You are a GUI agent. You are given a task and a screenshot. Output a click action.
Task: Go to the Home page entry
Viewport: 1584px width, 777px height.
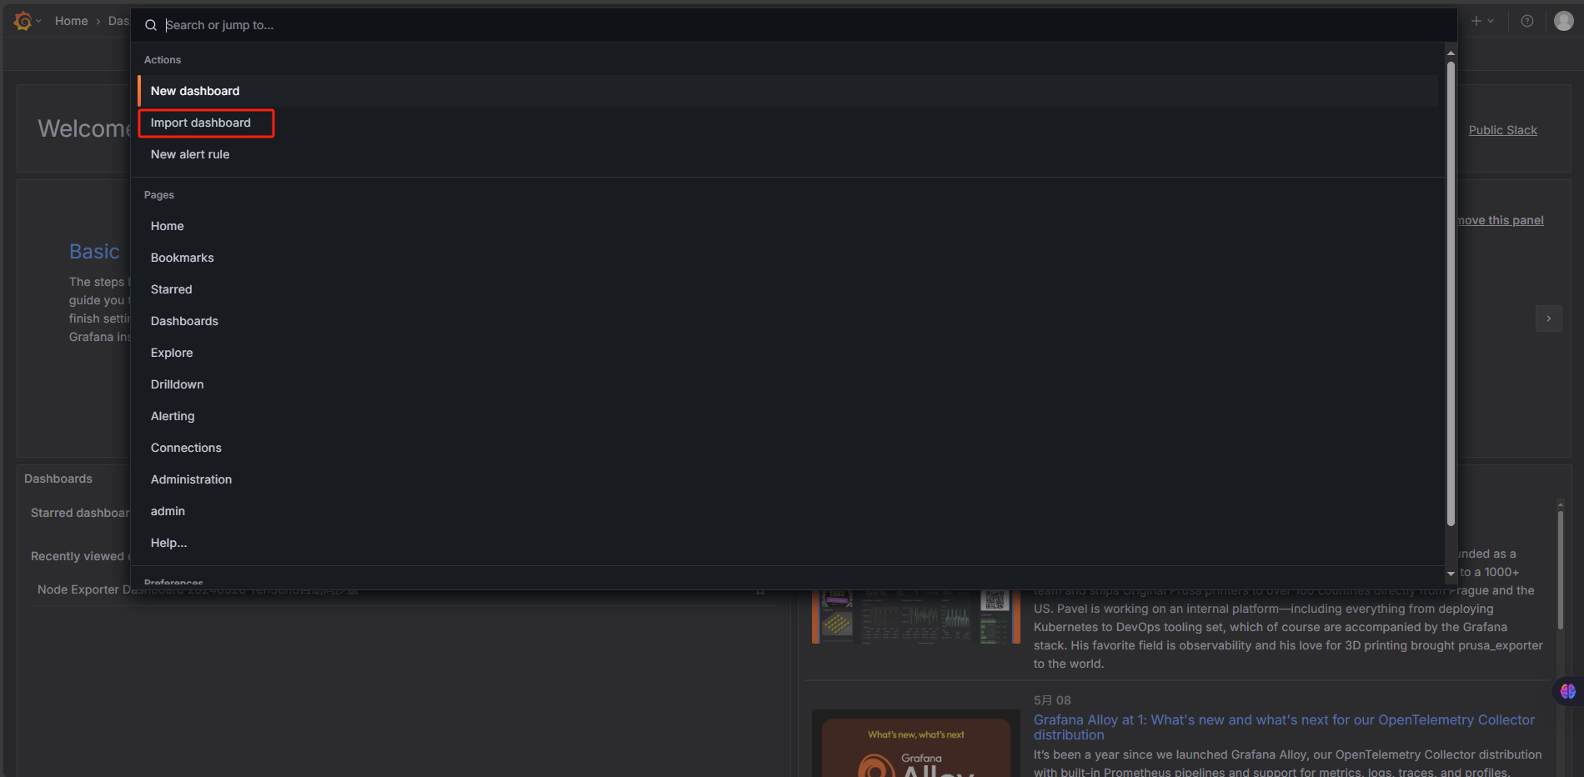[788, 226]
